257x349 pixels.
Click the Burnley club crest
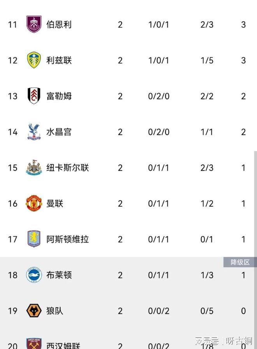[x=34, y=25]
